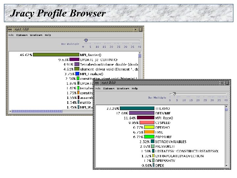Image resolution: width=237 pixels, height=178 pixels.
Task: Click the n,c,t 1,0,0 window title bar
Action: [72, 29]
